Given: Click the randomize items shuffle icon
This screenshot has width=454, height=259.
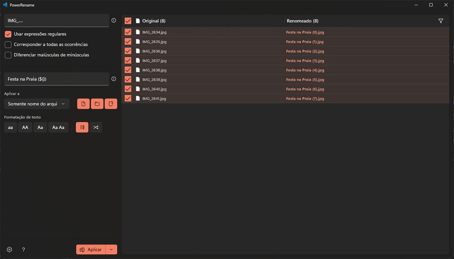Looking at the screenshot, I should click(96, 128).
